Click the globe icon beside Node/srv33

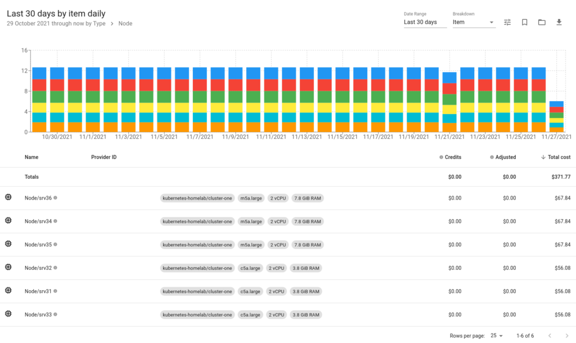tap(8, 314)
